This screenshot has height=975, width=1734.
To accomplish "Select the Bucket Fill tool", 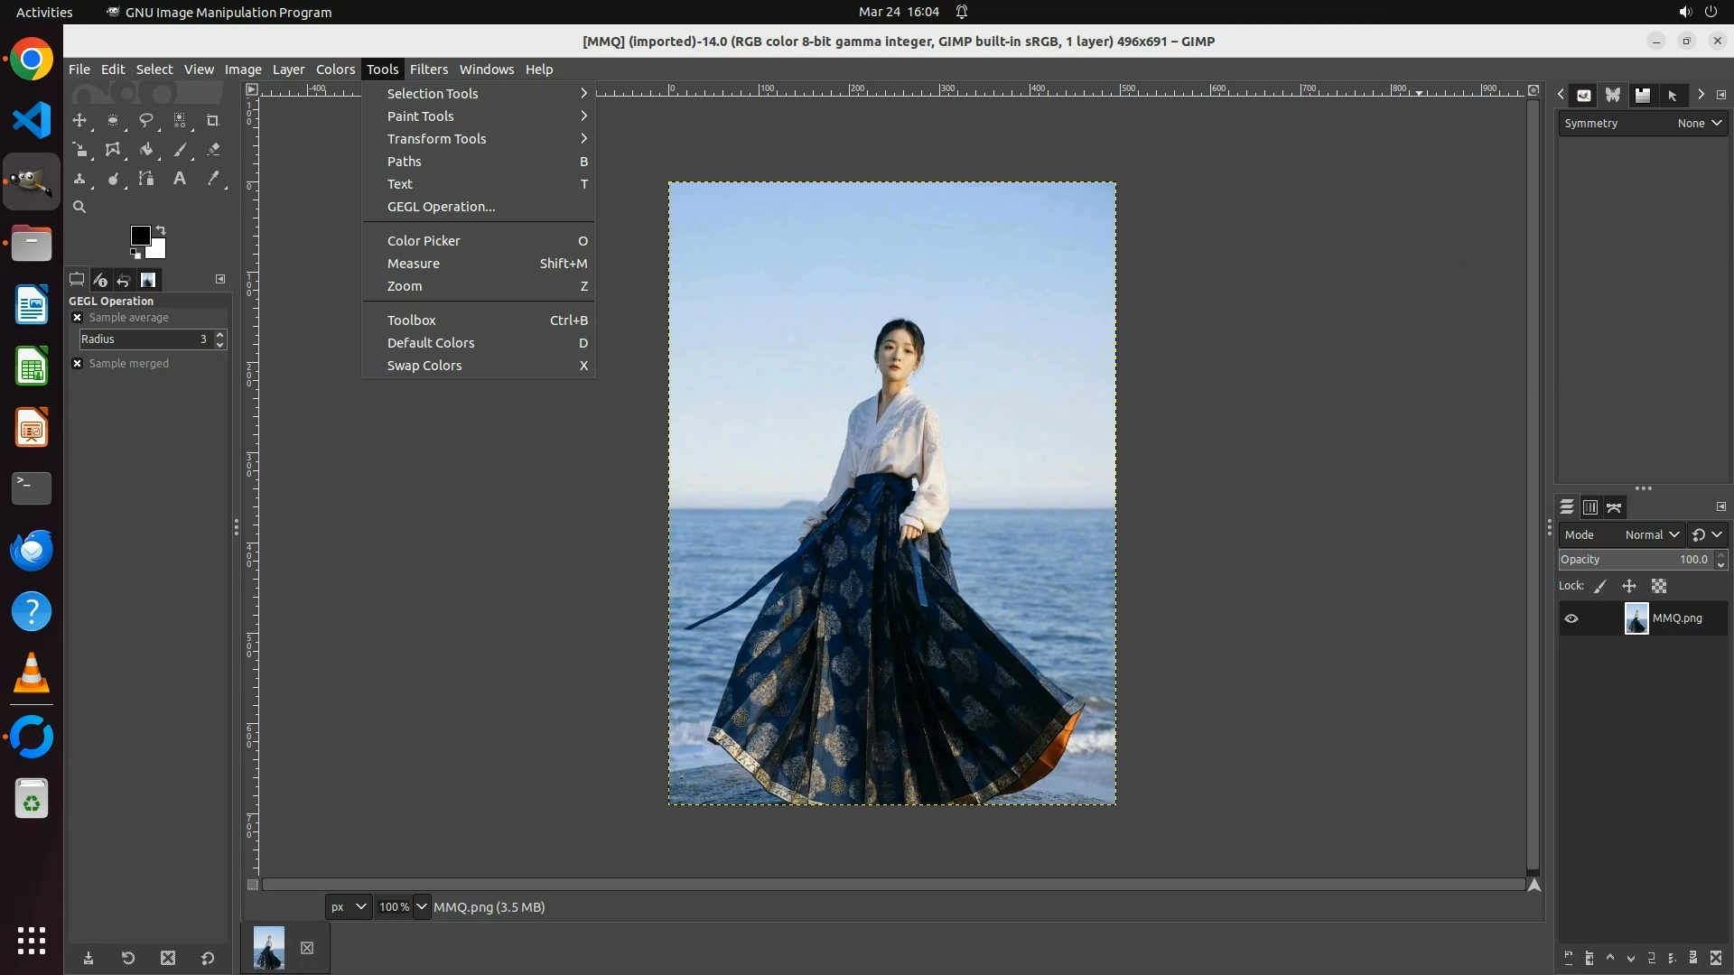I will (145, 150).
